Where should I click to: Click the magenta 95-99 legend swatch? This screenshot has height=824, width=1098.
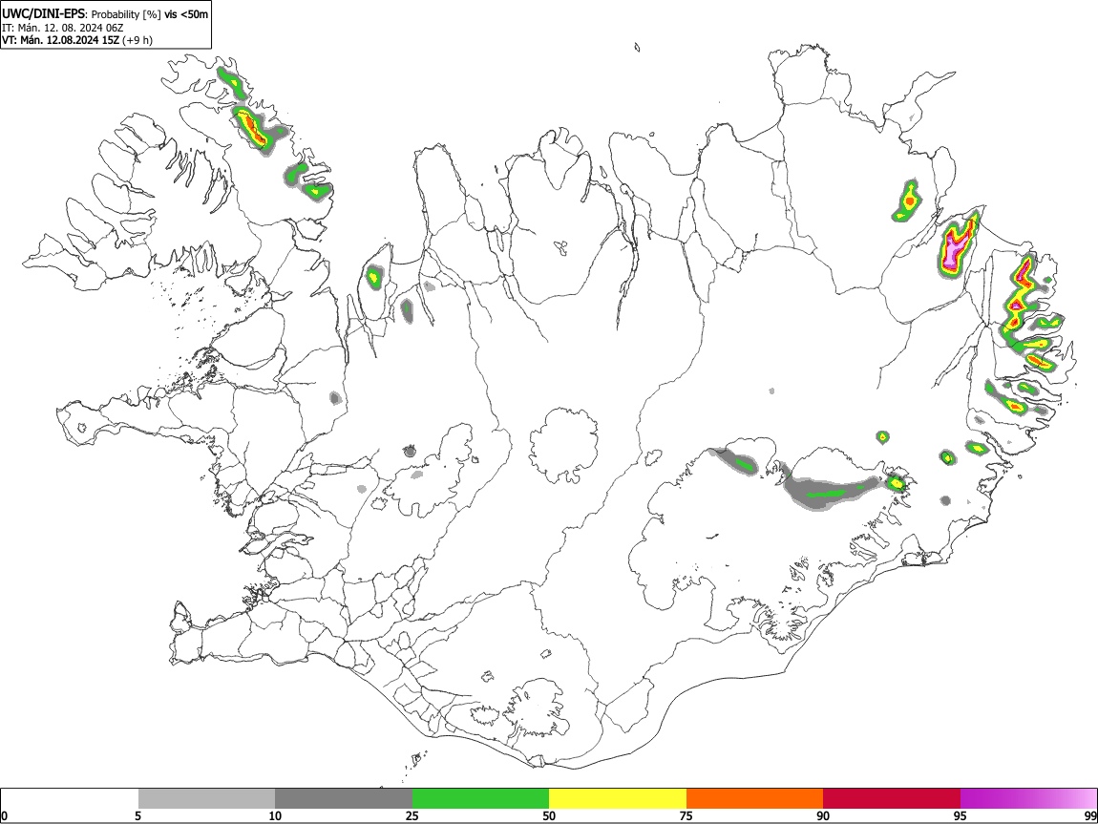click(1028, 799)
